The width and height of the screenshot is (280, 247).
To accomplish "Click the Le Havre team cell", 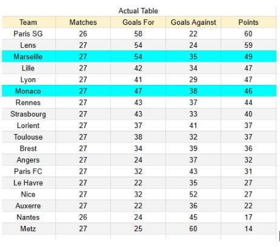I will pos(28,183).
